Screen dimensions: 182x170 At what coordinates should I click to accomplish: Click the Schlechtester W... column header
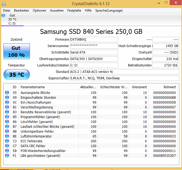(x=114, y=87)
